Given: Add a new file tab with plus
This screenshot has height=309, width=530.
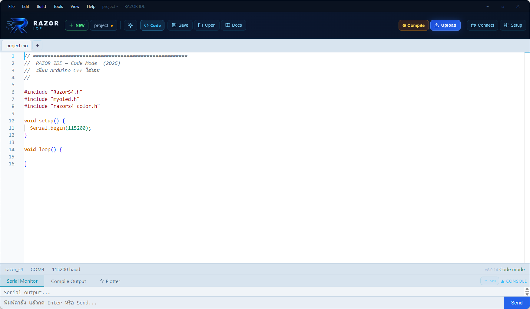Looking at the screenshot, I should coord(38,45).
